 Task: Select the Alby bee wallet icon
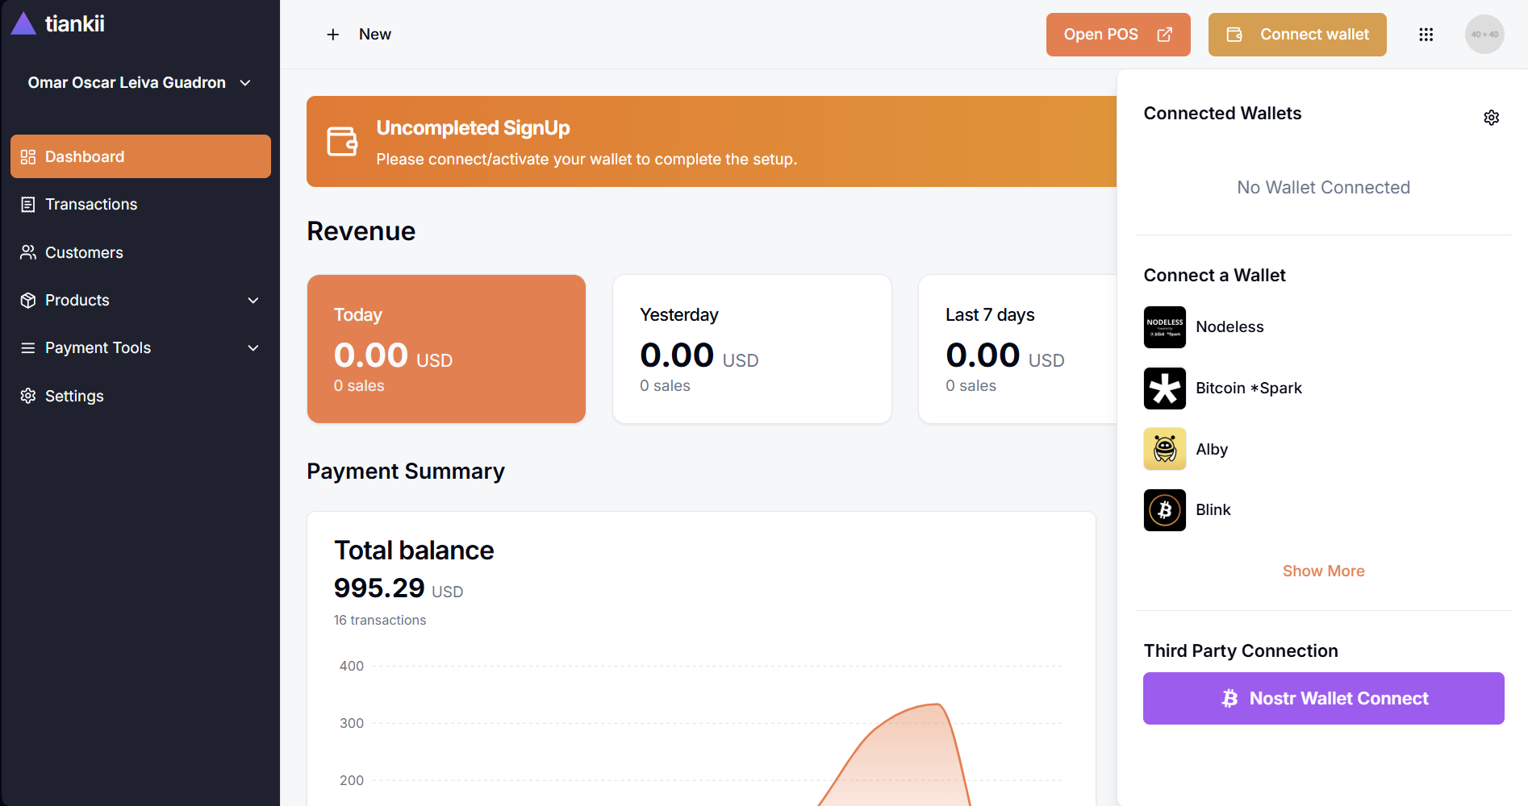point(1164,449)
